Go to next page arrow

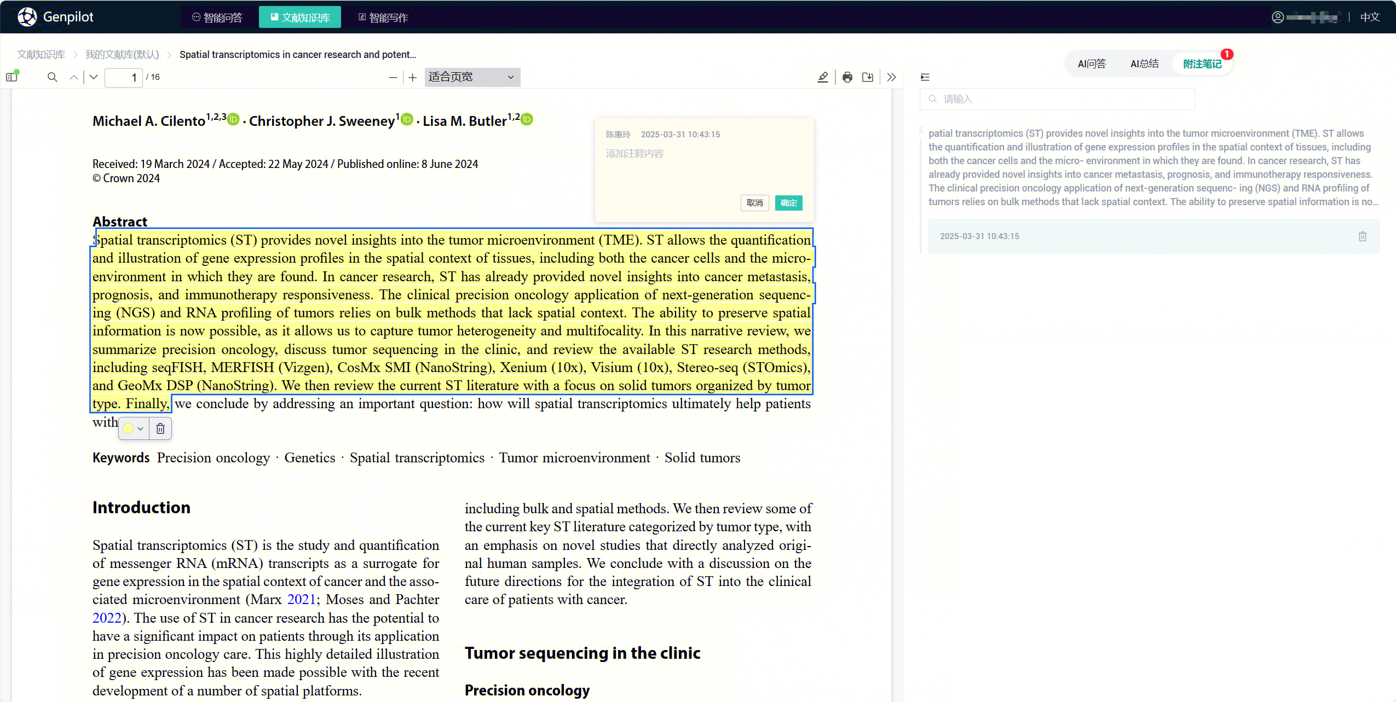pos(94,77)
